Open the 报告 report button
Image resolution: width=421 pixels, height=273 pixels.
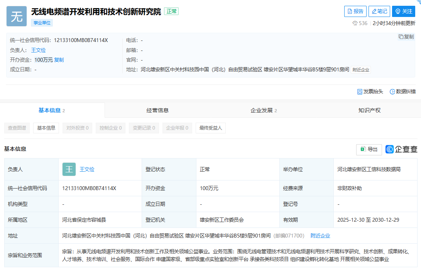pyautogui.click(x=355, y=12)
